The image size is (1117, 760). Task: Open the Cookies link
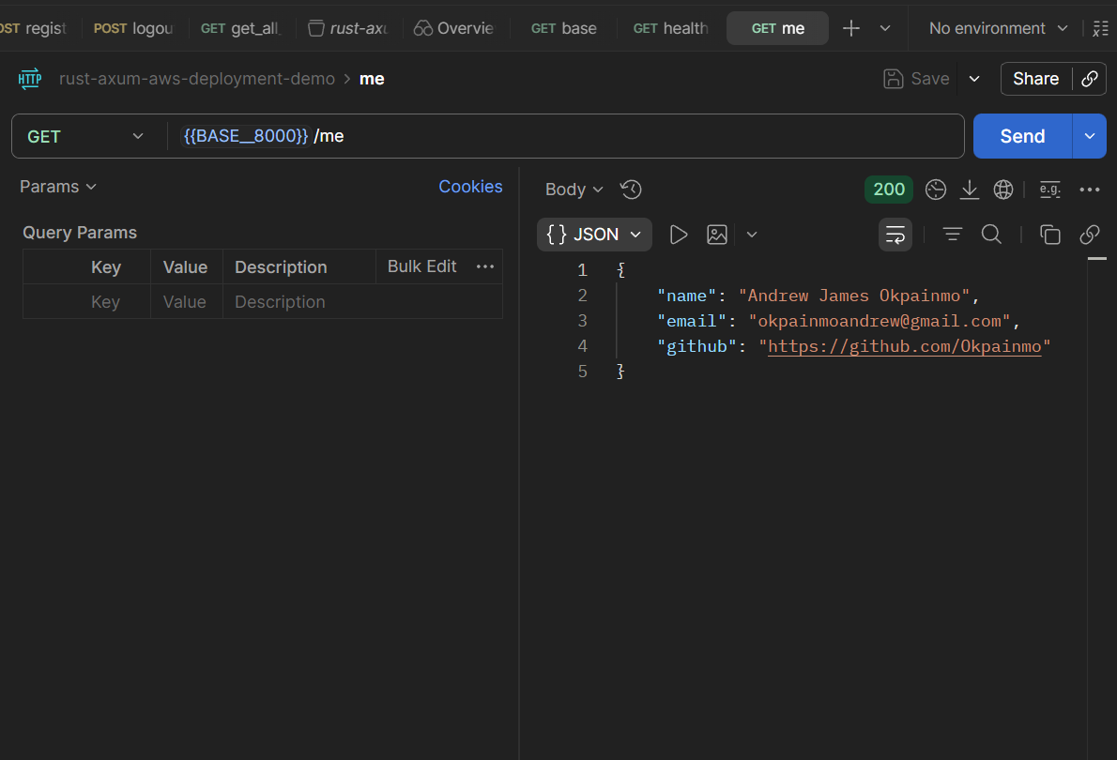[470, 187]
